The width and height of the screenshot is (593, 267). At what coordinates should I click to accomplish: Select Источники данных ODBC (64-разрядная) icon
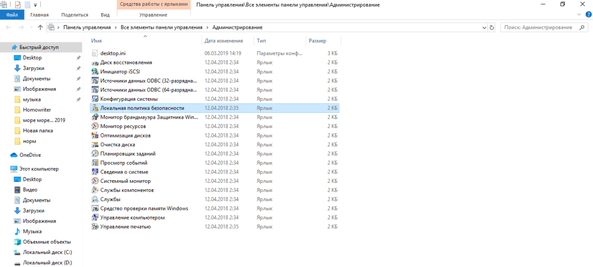tap(95, 90)
